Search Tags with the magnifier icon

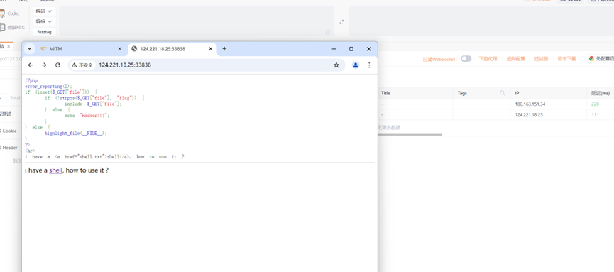click(x=502, y=93)
